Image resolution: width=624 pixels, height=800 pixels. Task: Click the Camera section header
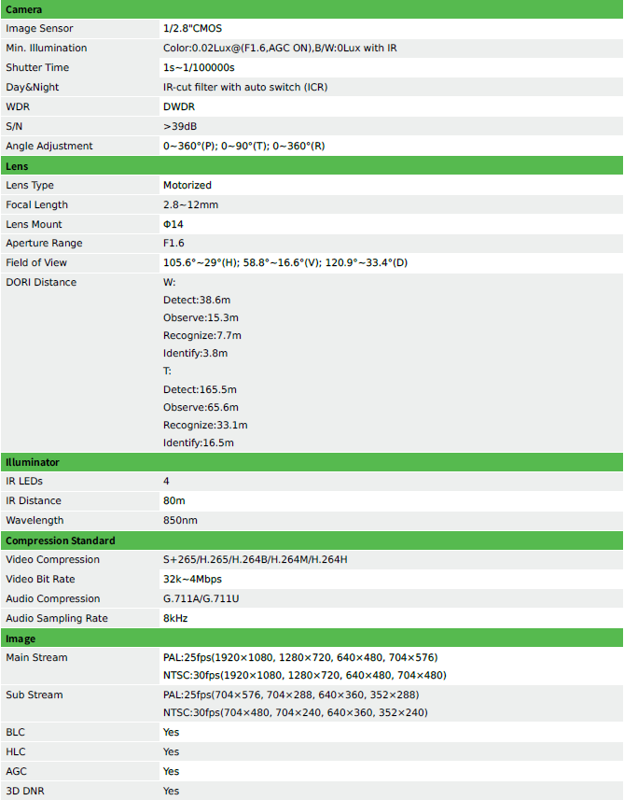[x=312, y=9]
